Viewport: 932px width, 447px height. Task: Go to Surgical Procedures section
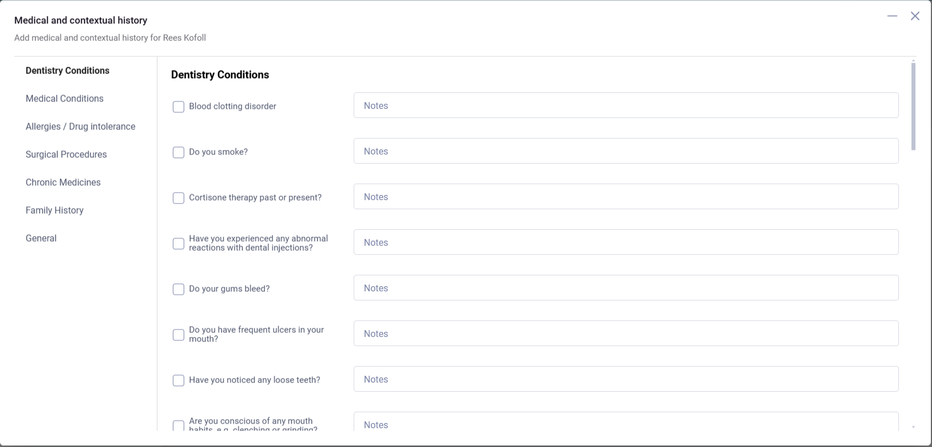[66, 155]
